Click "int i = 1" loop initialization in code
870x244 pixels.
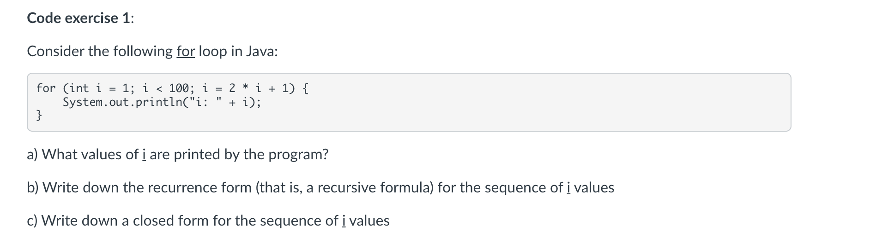point(99,88)
